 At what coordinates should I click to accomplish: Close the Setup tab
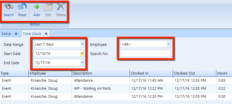(16, 34)
